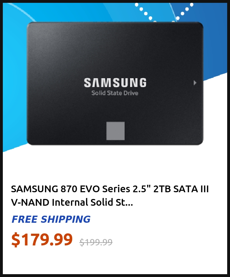Viewport: 230px width, 277px height.
Task: Open the V-NAND Internal Solid St... title line
Action: 72,202
